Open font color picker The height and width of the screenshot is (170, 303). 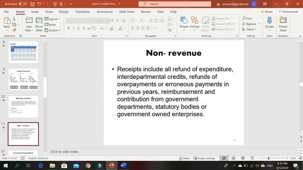pos(120,28)
